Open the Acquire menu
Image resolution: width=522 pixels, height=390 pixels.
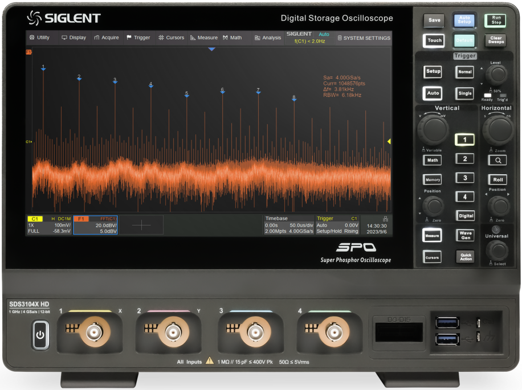point(106,38)
